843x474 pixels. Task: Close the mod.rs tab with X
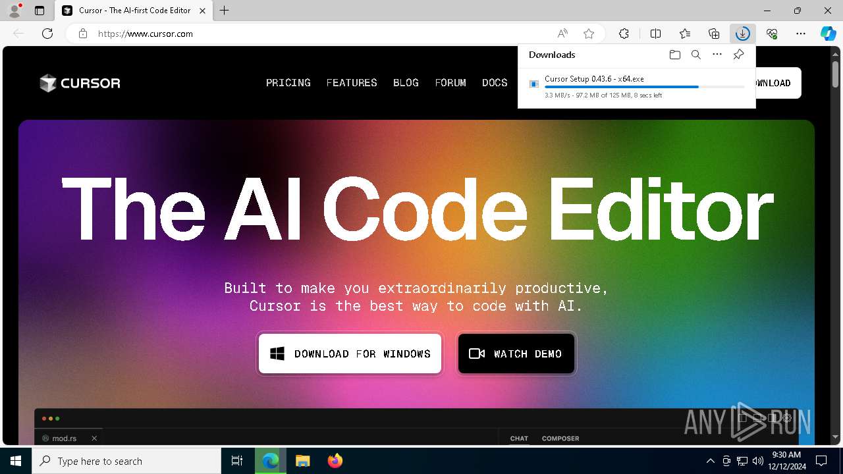pyautogui.click(x=94, y=438)
